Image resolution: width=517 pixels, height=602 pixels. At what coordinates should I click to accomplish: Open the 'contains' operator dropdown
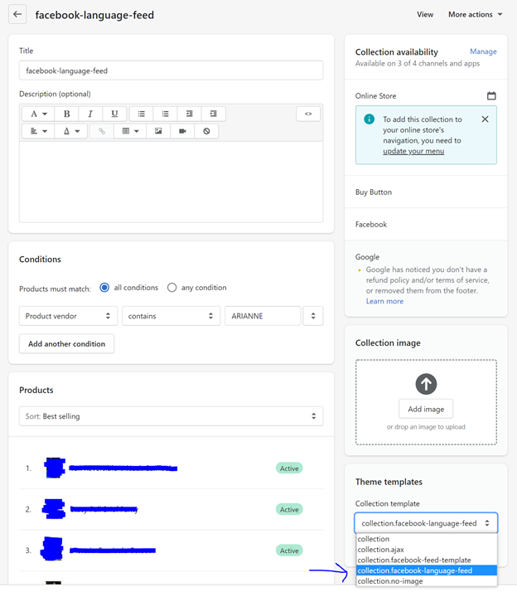(x=171, y=316)
